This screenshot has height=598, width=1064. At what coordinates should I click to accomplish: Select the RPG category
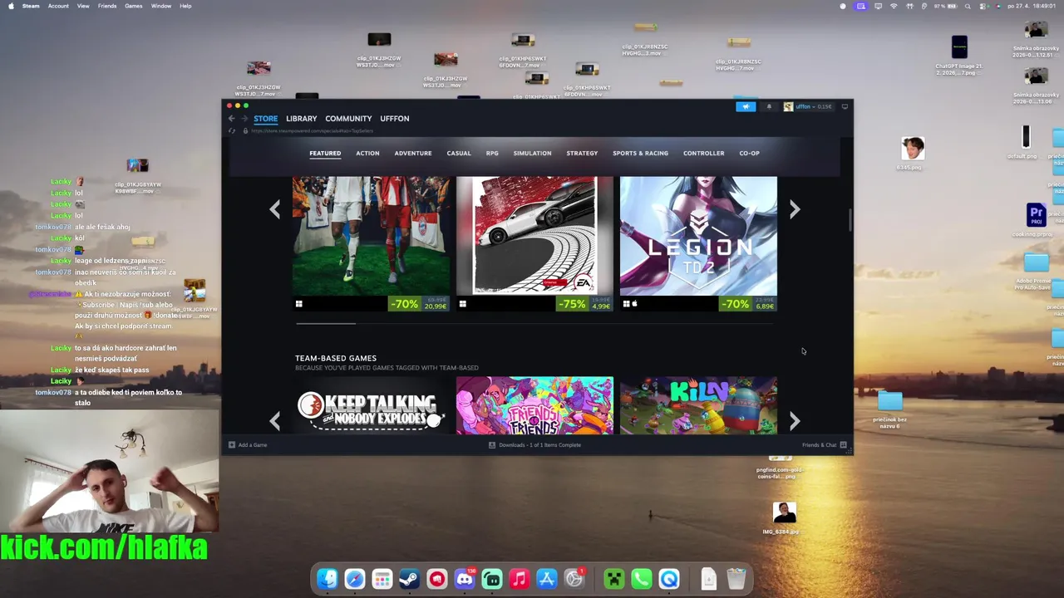coord(492,153)
